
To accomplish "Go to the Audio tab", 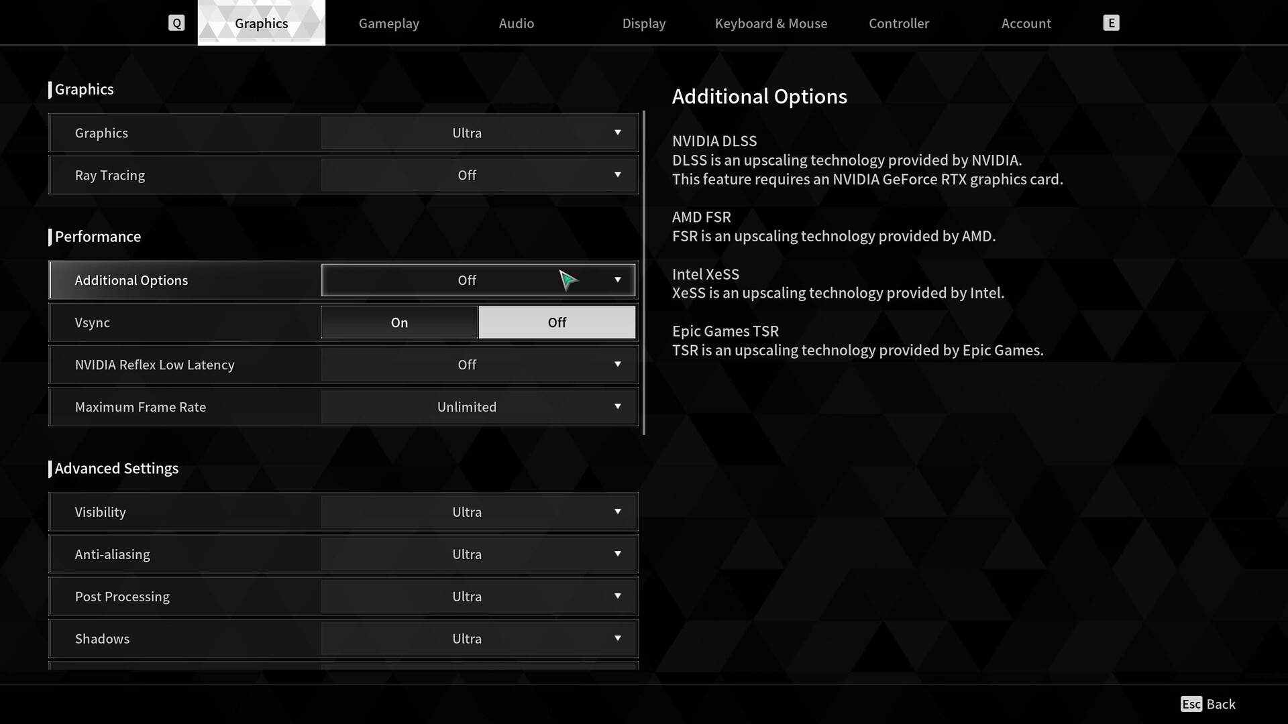I will [x=516, y=23].
